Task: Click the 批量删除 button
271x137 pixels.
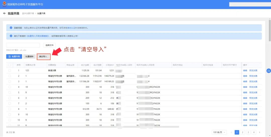Action: [29, 56]
